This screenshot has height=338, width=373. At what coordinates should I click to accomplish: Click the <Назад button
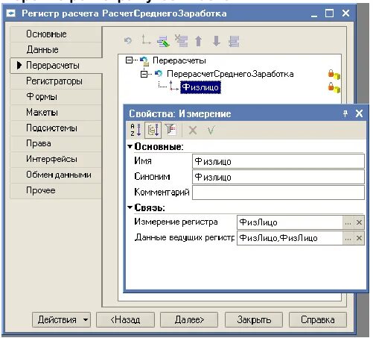tap(125, 319)
